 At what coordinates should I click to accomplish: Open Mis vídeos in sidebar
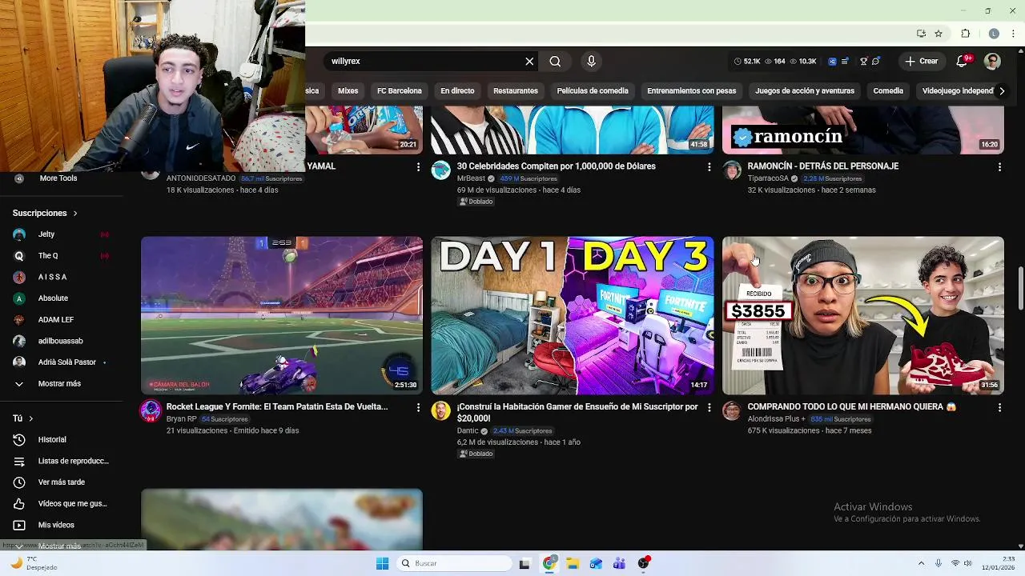point(61,525)
